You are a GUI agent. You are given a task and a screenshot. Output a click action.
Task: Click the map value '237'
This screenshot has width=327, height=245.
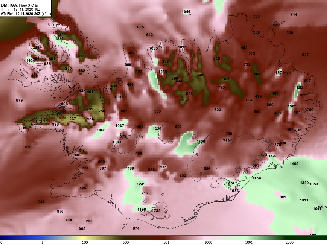pos(73,119)
